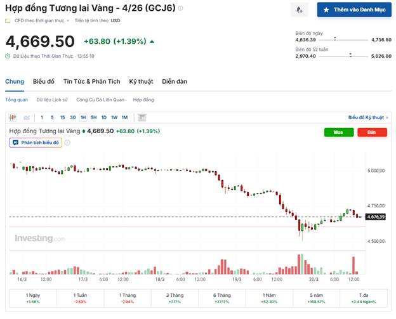
Task: Click the green up-arrow next to +1.39%
Action: (x=152, y=41)
